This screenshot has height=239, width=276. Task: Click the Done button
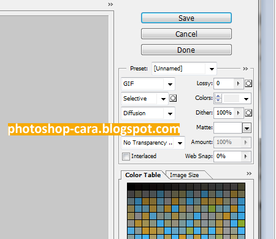pyautogui.click(x=186, y=50)
